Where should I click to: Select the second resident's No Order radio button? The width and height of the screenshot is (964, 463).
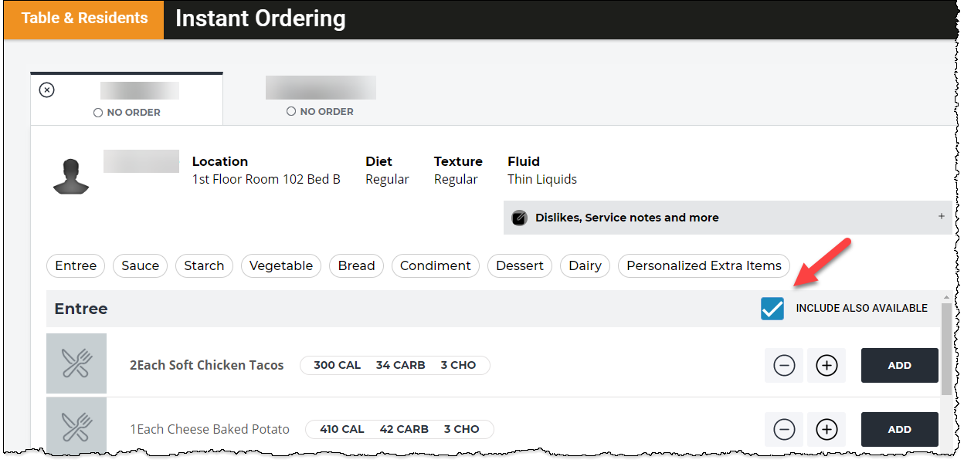[291, 111]
